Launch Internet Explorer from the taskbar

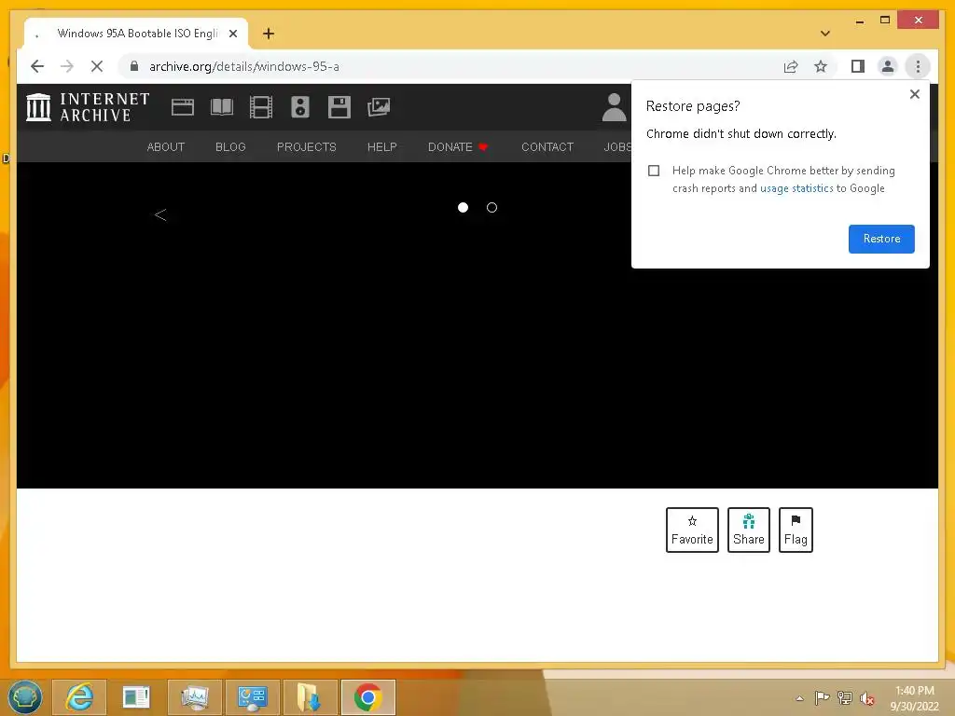point(80,697)
